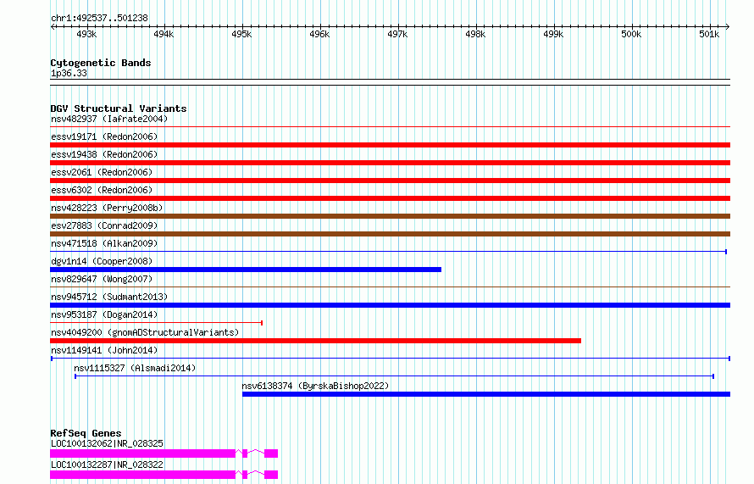Open the nsv6138374 (ByrskaBishop2022) blue bar
754x484 pixels.
486,394
